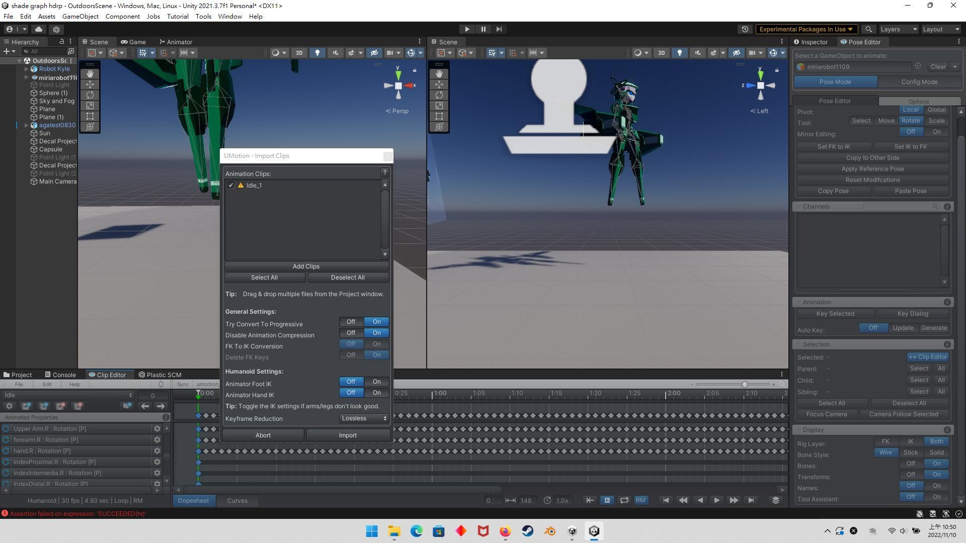Screen dimensions: 966x543
Task: Switch to the Curves view tab
Action: pos(237,500)
